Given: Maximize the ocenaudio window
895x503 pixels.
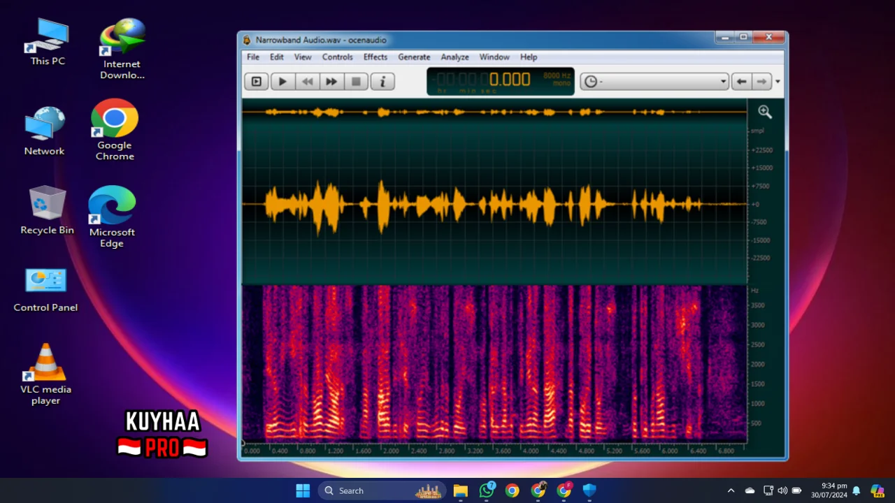Looking at the screenshot, I should click(x=743, y=37).
